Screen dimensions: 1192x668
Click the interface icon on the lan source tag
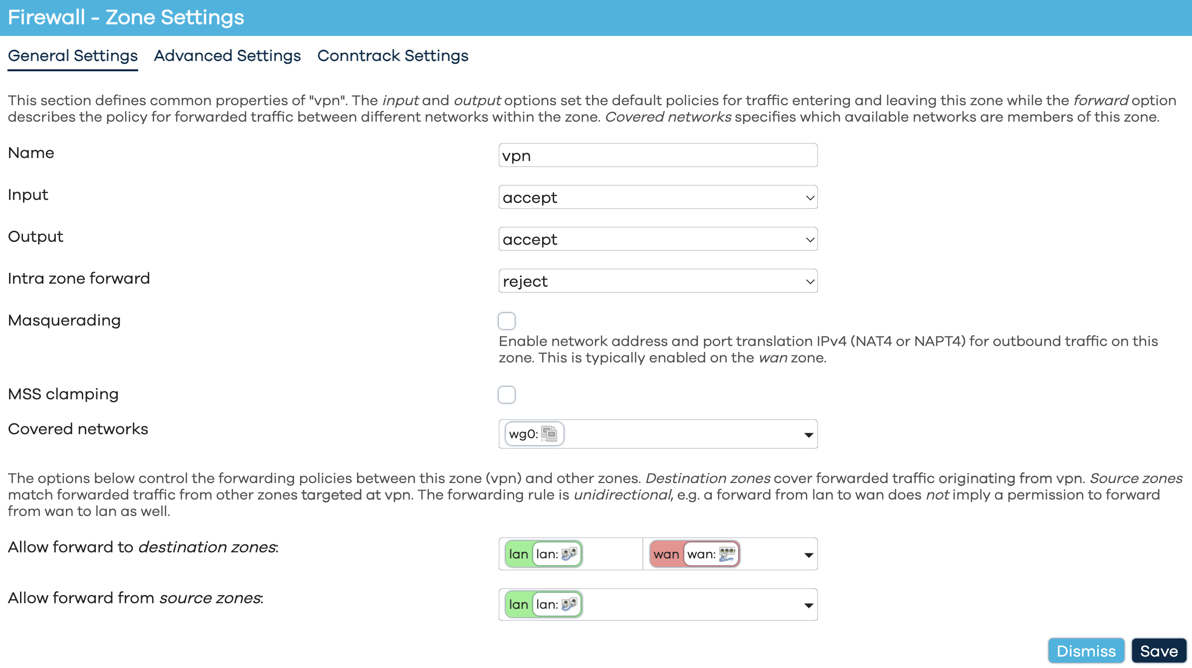(569, 604)
